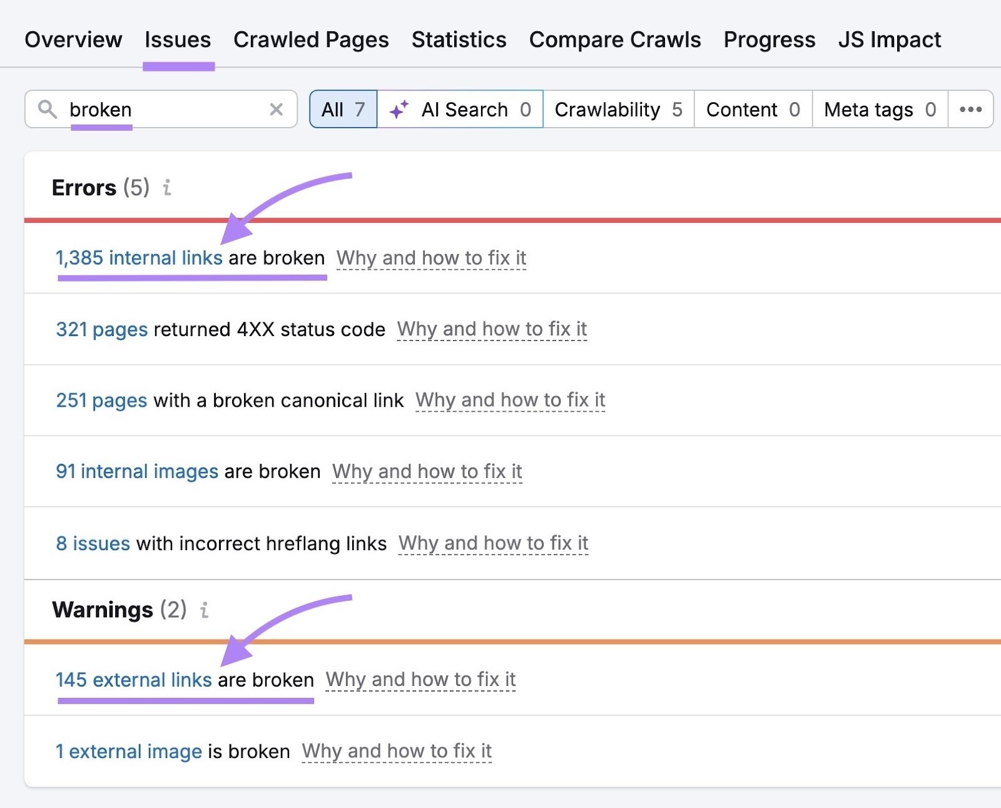Open the 1,385 broken internal links report

click(x=139, y=257)
